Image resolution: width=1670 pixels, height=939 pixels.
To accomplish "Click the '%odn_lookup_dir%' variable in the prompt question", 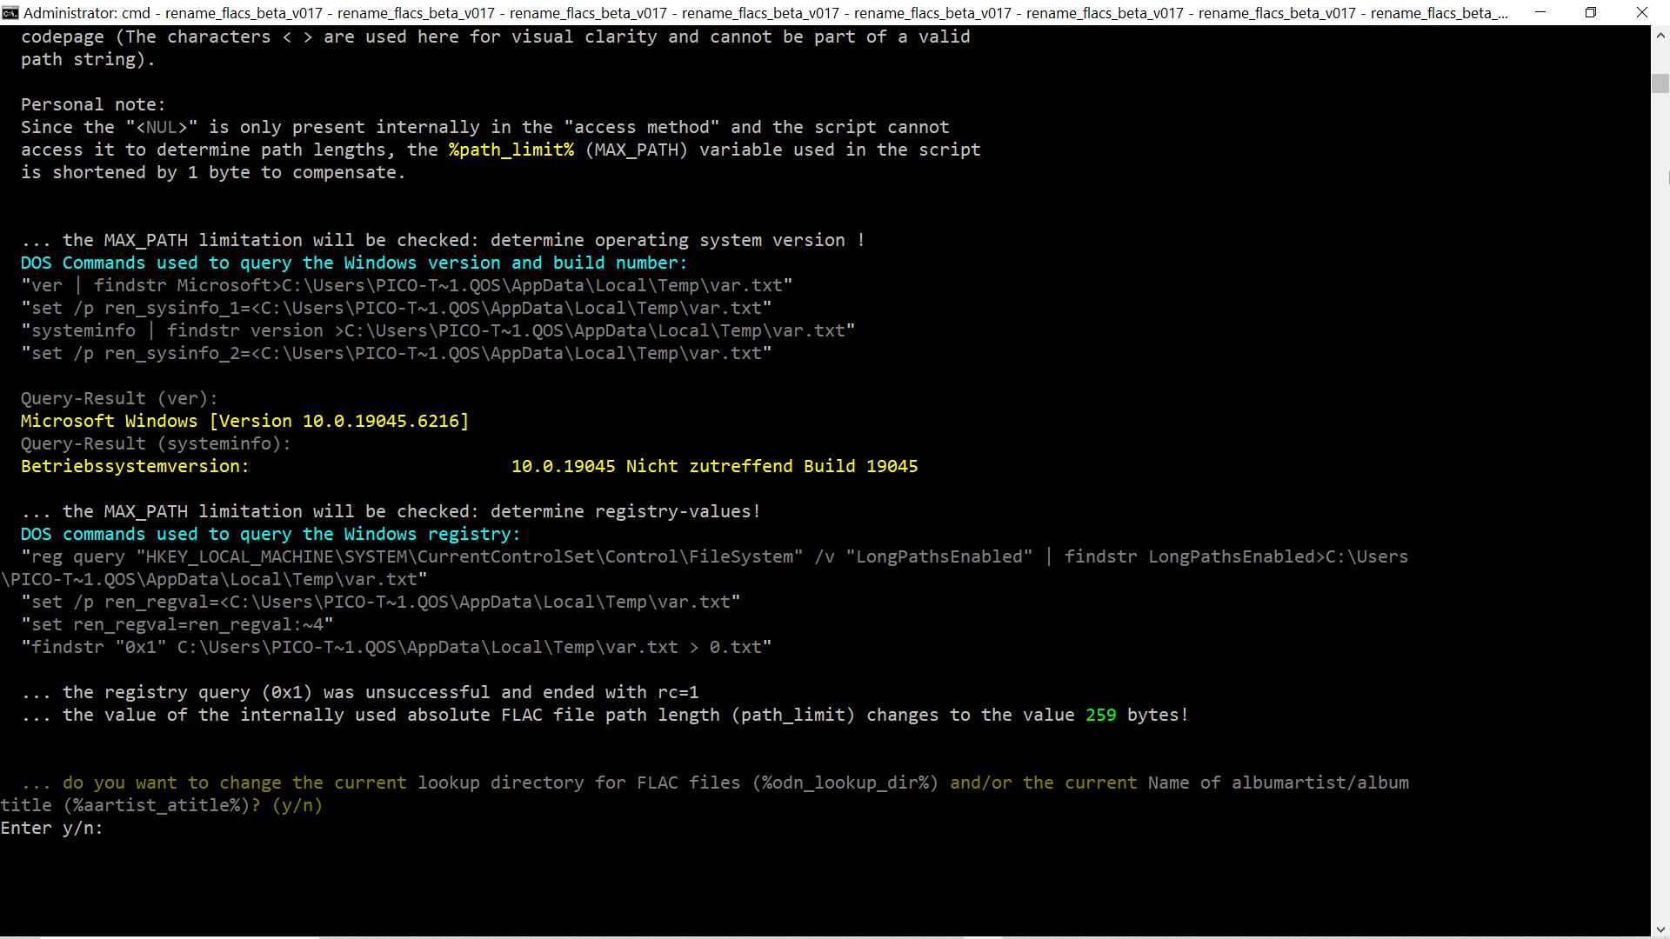I will pos(846,782).
